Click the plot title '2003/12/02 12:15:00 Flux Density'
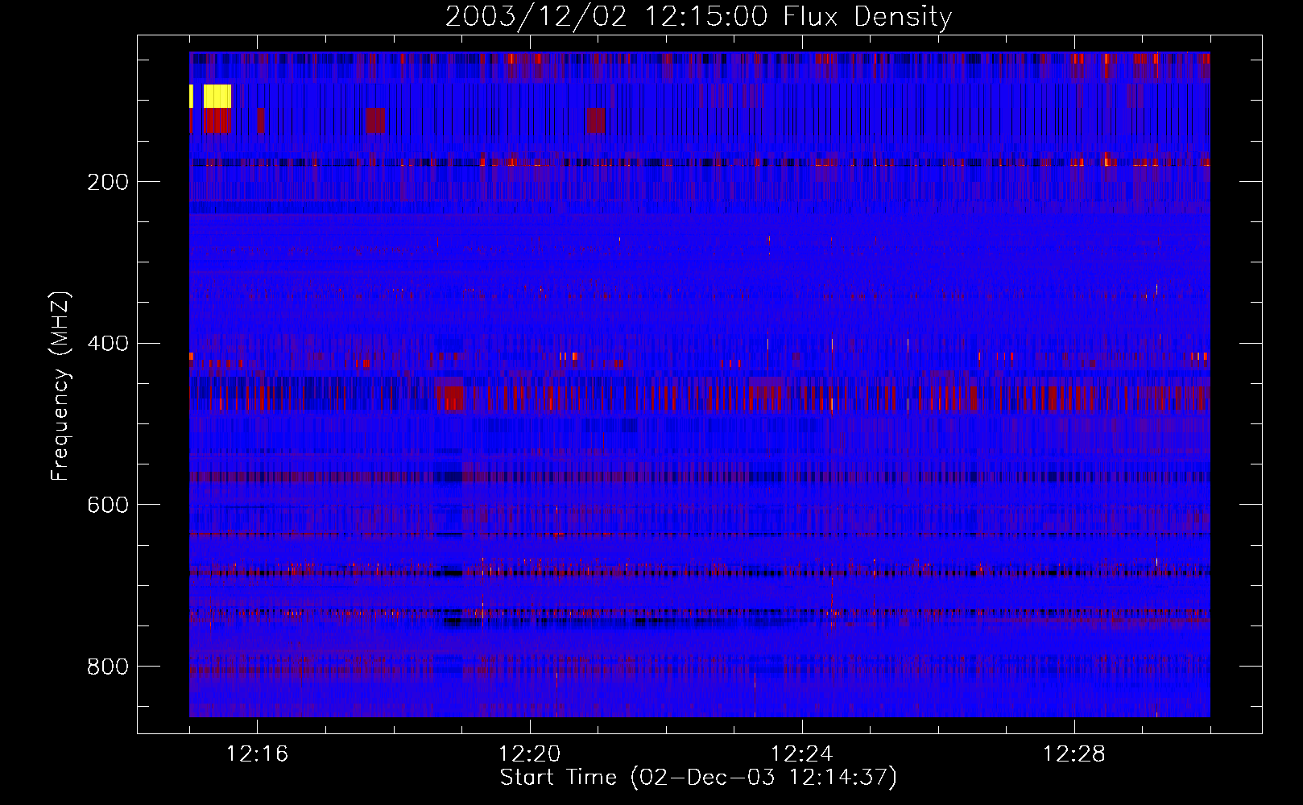The width and height of the screenshot is (1303, 805). click(x=698, y=16)
